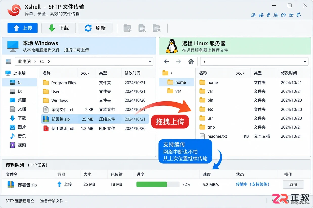Click the new folder toolbar icon
313x208 pixels.
(127, 28)
